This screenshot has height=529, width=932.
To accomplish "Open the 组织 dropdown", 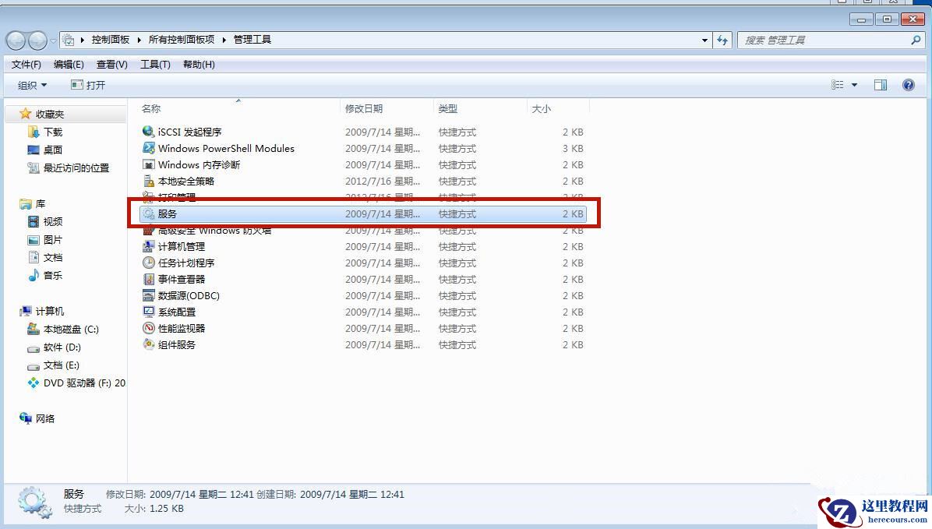I will (31, 84).
